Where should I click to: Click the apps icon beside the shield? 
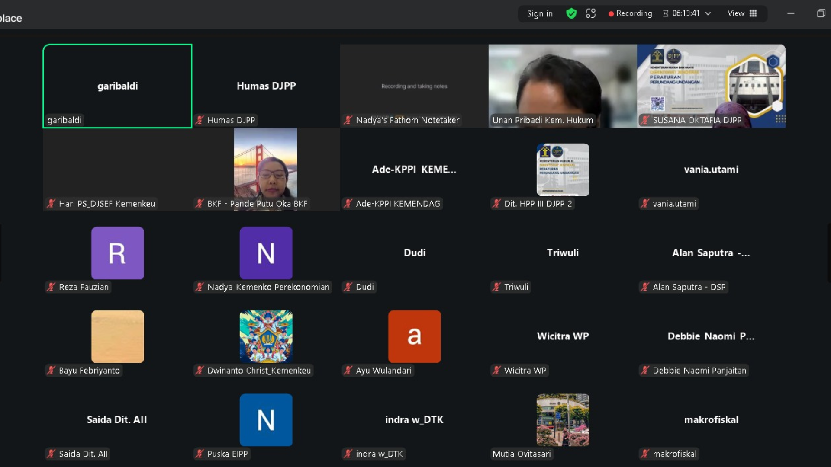pos(591,13)
